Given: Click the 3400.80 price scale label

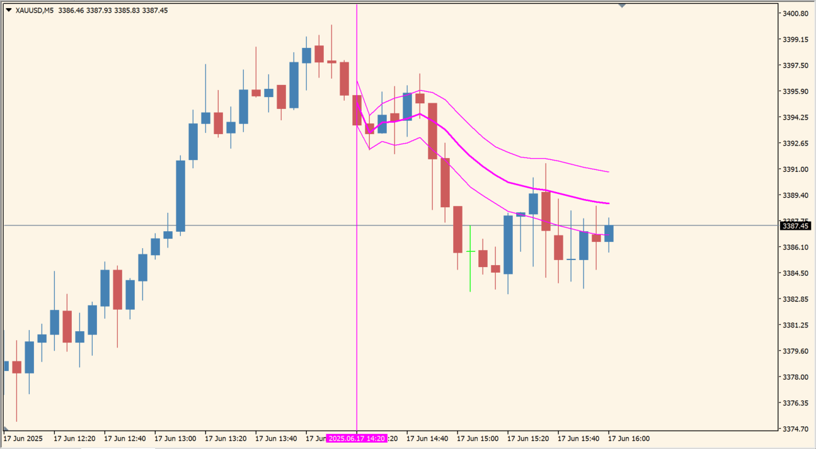Looking at the screenshot, I should tap(795, 13).
